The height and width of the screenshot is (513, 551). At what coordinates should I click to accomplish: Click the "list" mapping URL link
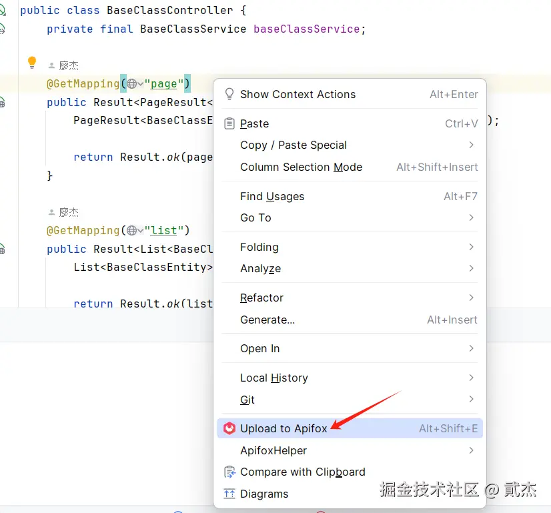[163, 231]
